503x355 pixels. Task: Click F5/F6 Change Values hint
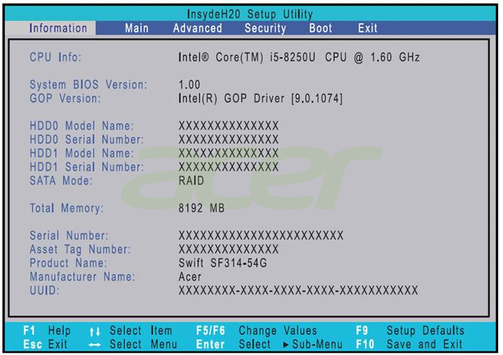point(257,330)
